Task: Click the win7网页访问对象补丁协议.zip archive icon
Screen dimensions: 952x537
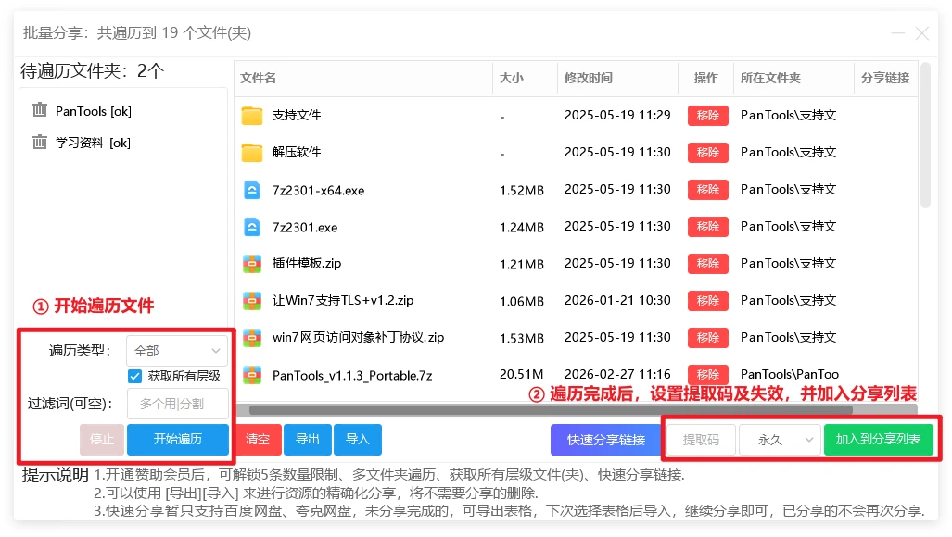Action: pyautogui.click(x=252, y=338)
